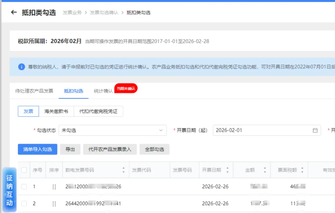Click the drag handle icon in row 2
The height and width of the screenshot is (213, 335).
54,204
